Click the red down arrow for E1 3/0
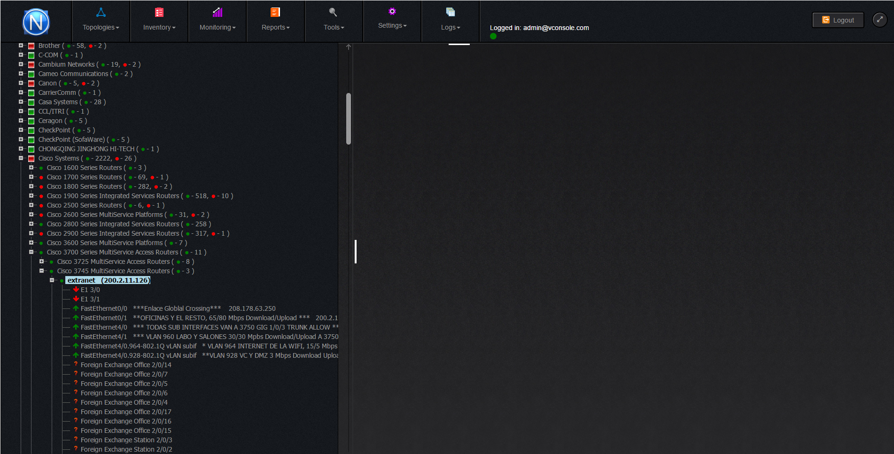 (76, 290)
